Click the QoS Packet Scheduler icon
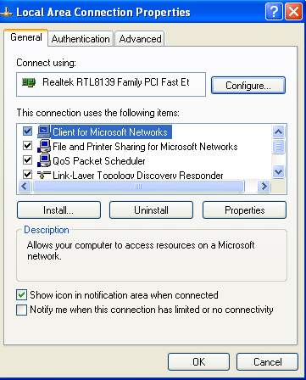The image size is (306, 380). pos(44,160)
